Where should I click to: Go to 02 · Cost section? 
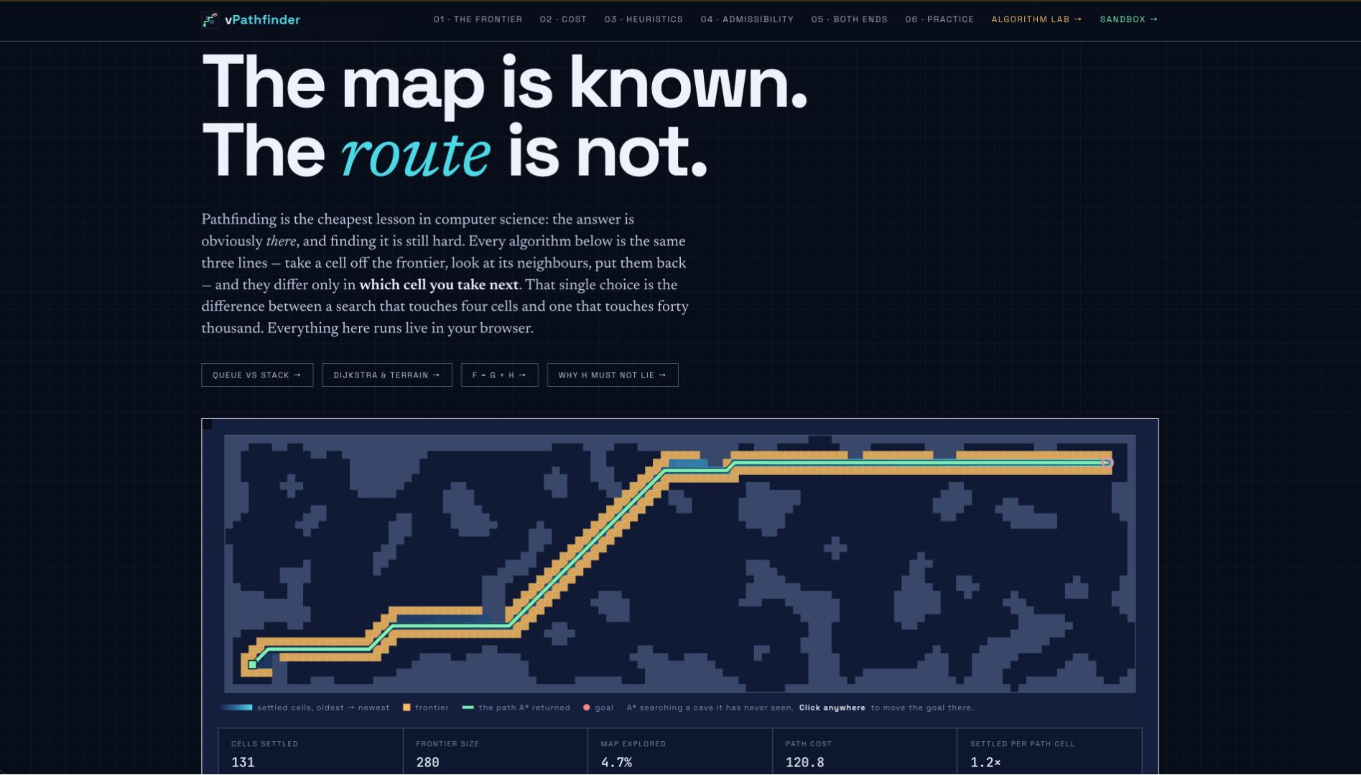(x=563, y=19)
